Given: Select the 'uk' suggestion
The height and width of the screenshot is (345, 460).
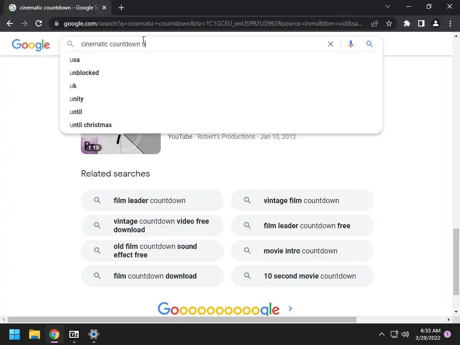Looking at the screenshot, I should click(221, 86).
